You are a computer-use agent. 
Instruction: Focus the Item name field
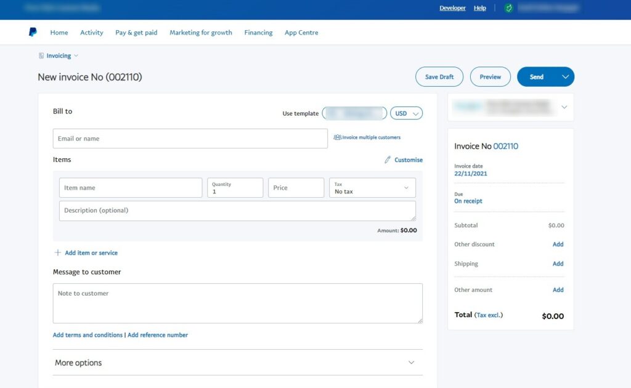(x=131, y=188)
